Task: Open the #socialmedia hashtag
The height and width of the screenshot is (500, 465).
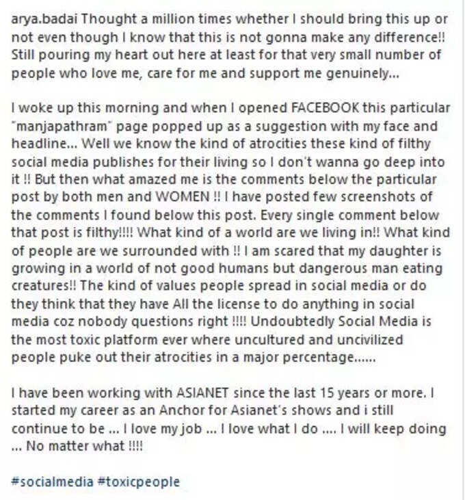Action: [x=52, y=482]
